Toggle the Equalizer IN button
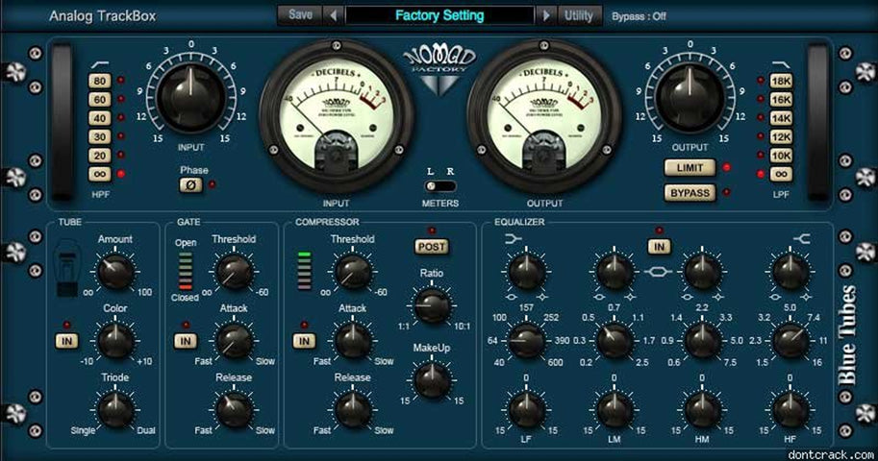878x461 pixels. pyautogui.click(x=659, y=247)
